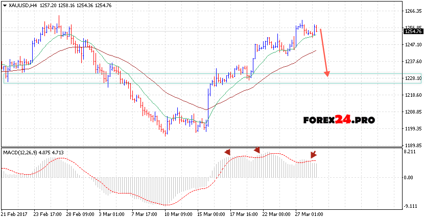Viewport: 424px width, 220px height.
Task: Click the current price tag 1254.76
Action: pyautogui.click(x=412, y=32)
